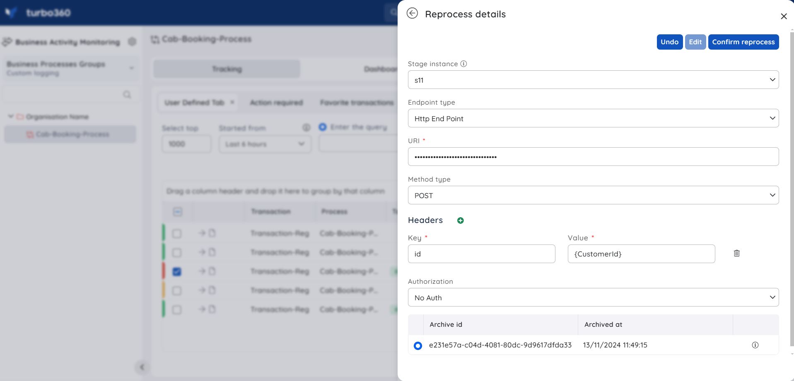Open the Method type dropdown showing POST
This screenshot has height=381, width=794.
(593, 195)
